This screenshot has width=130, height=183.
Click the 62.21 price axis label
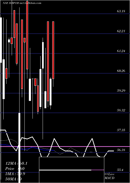[x=121, y=31]
